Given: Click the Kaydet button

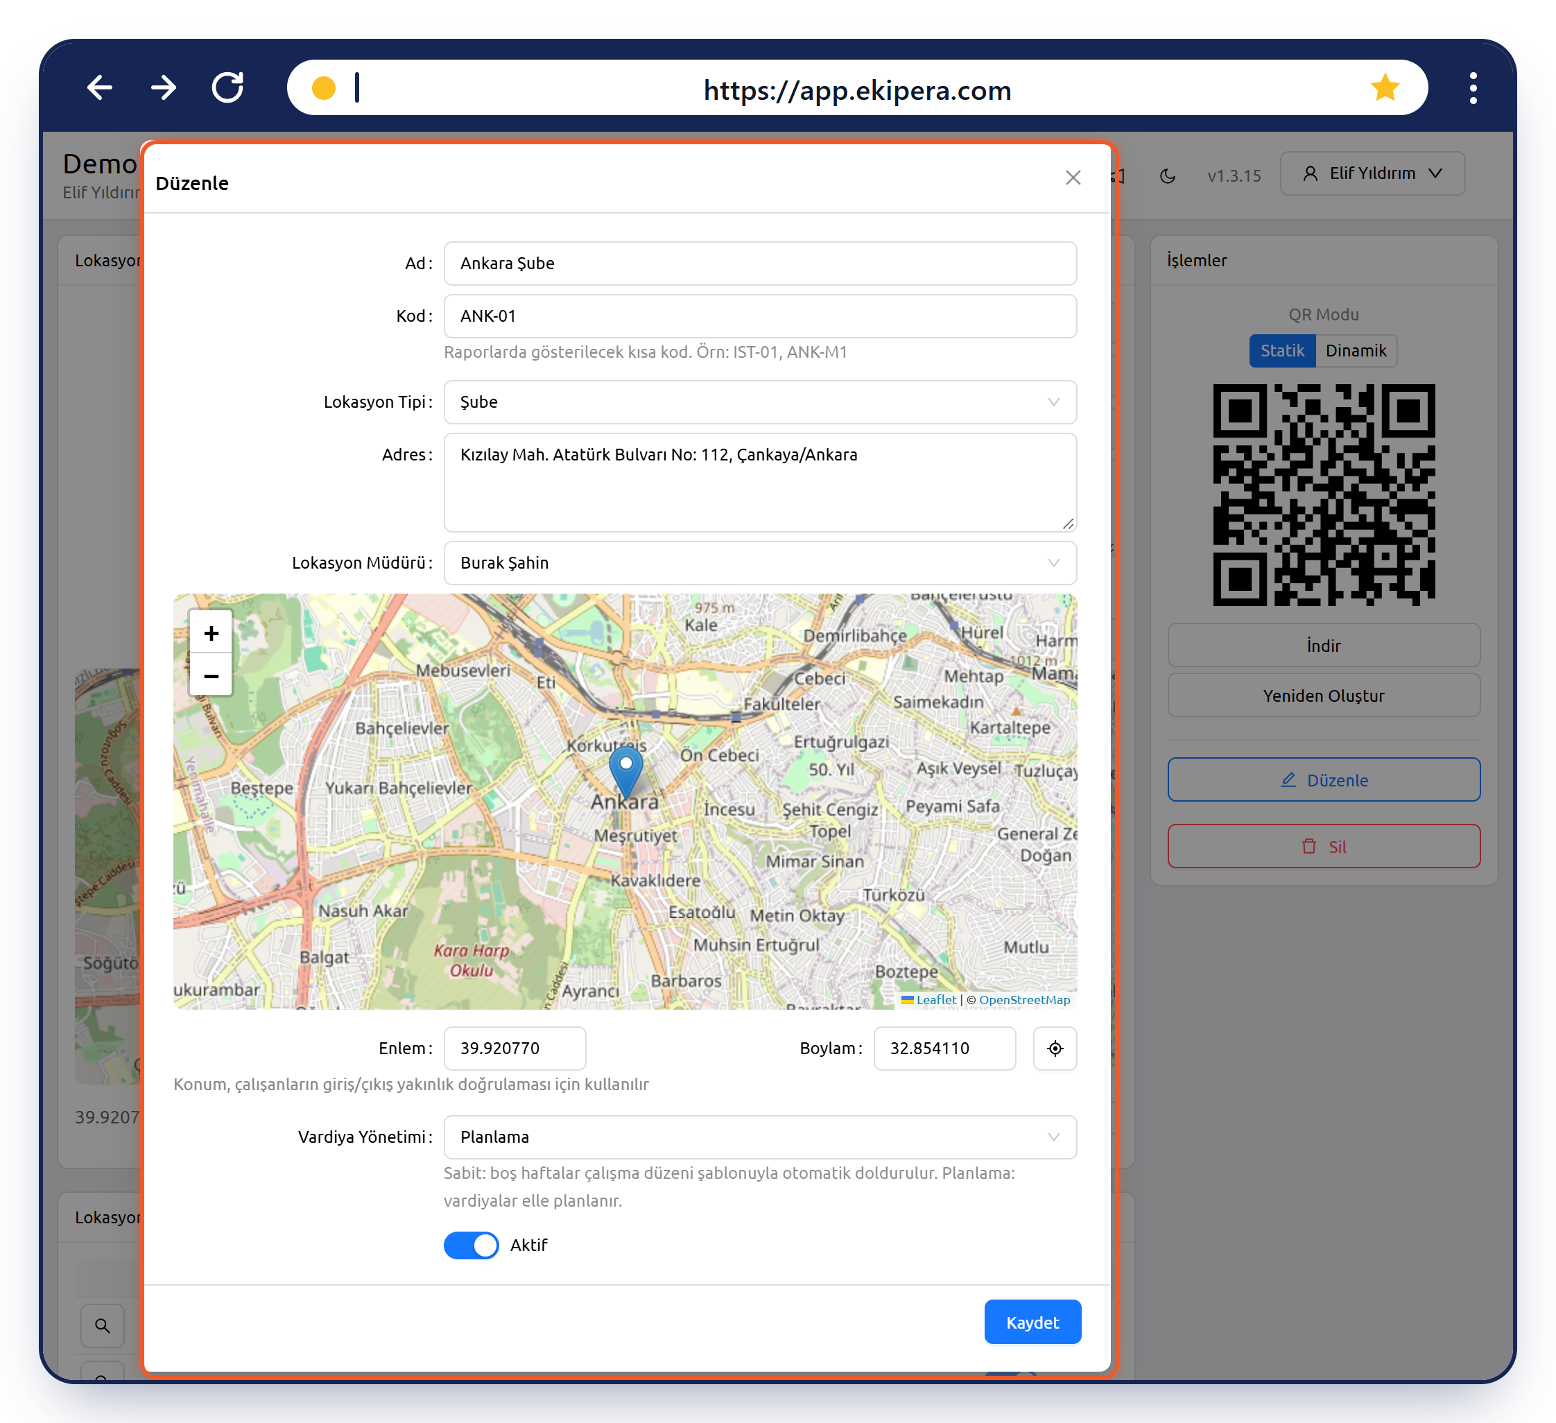Looking at the screenshot, I should click(x=1032, y=1322).
